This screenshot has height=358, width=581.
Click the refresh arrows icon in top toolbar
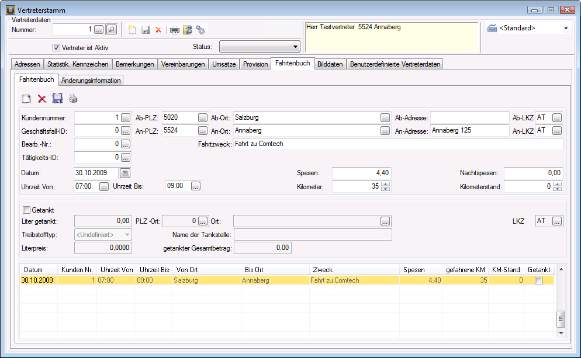coord(188,30)
